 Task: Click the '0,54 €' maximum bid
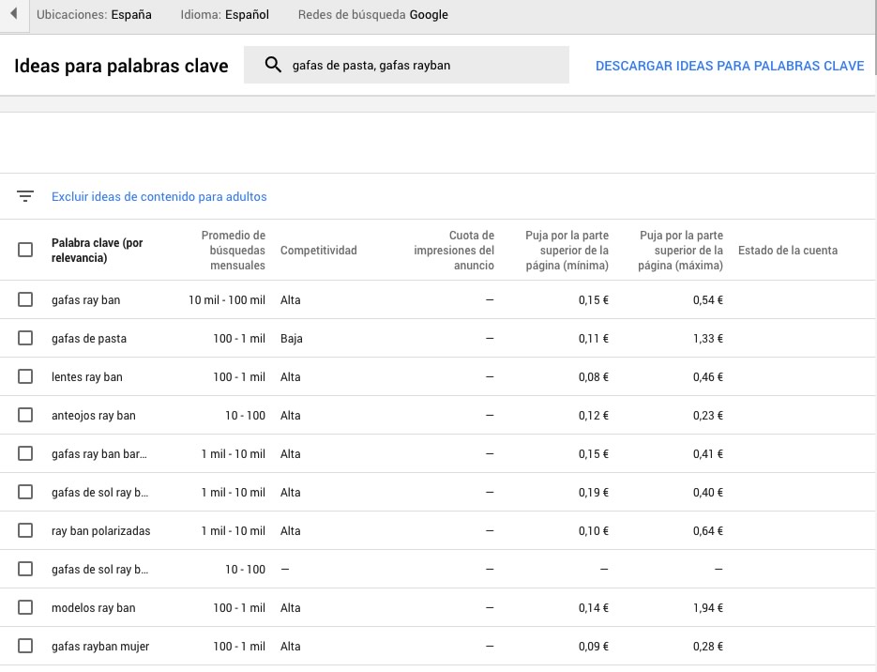pyautogui.click(x=707, y=300)
